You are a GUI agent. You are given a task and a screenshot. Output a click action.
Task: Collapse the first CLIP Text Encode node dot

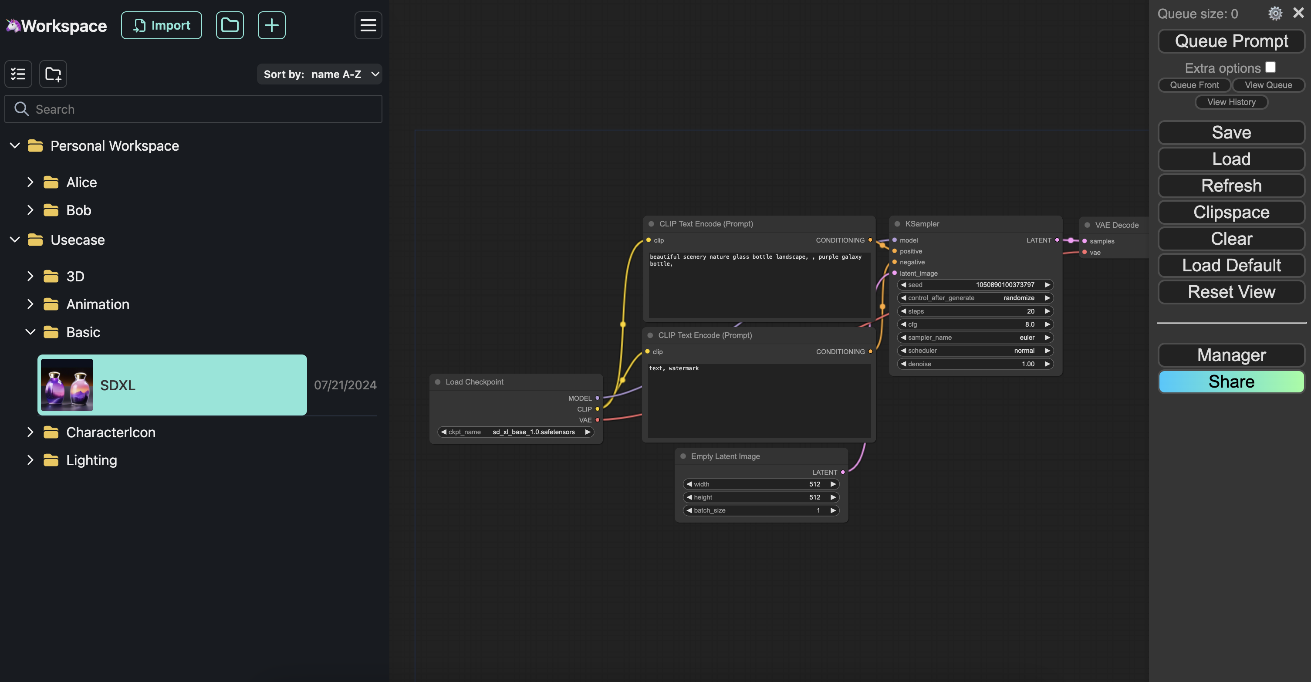(x=651, y=224)
